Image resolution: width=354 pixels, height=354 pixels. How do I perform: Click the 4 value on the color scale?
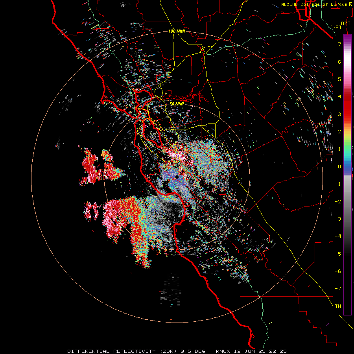click(339, 97)
